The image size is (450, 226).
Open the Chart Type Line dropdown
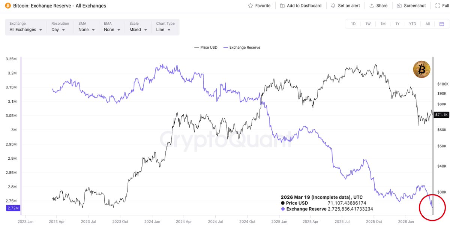click(x=163, y=30)
